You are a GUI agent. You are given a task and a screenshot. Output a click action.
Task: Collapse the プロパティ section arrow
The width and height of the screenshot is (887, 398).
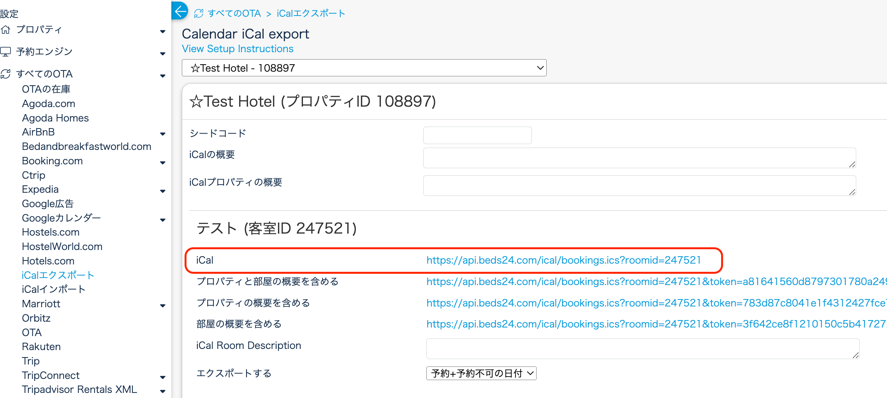click(163, 31)
